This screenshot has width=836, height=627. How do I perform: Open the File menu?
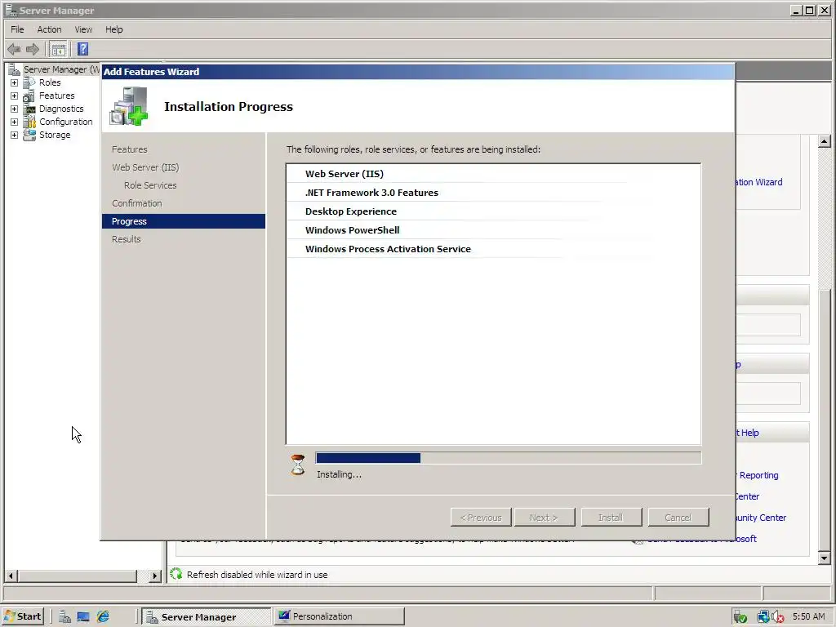coord(17,29)
